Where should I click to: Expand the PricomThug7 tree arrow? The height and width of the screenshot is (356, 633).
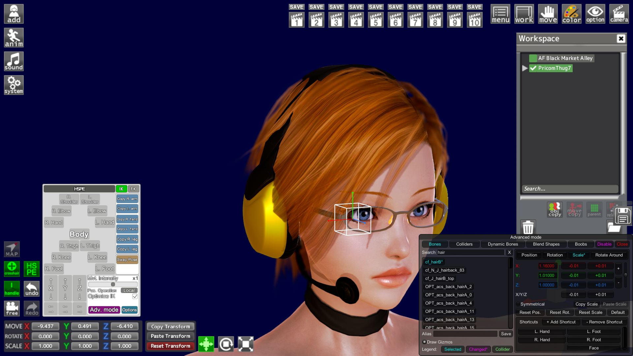525,68
